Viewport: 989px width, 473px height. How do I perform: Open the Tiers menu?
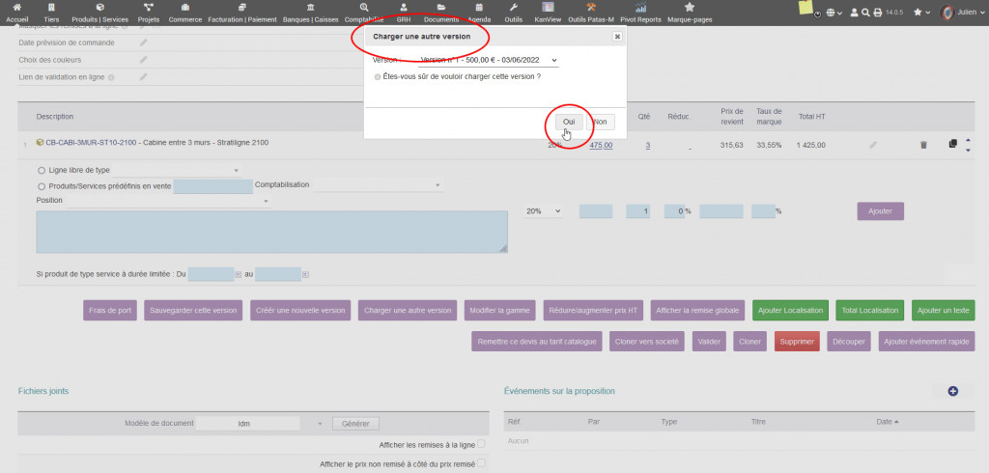(x=52, y=13)
